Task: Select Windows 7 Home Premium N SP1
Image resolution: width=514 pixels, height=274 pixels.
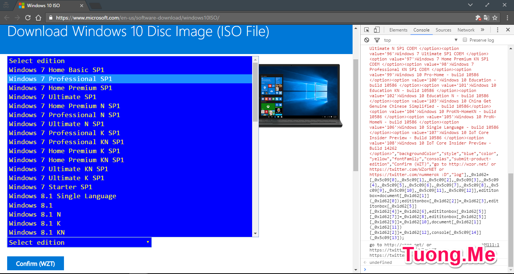Action: coord(130,106)
